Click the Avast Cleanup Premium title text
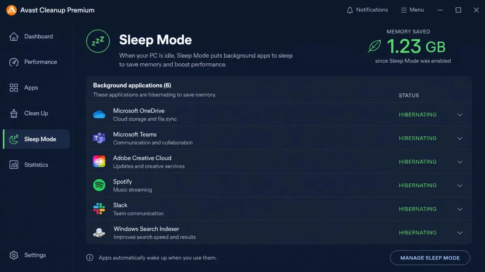The image size is (485, 272). 57,10
